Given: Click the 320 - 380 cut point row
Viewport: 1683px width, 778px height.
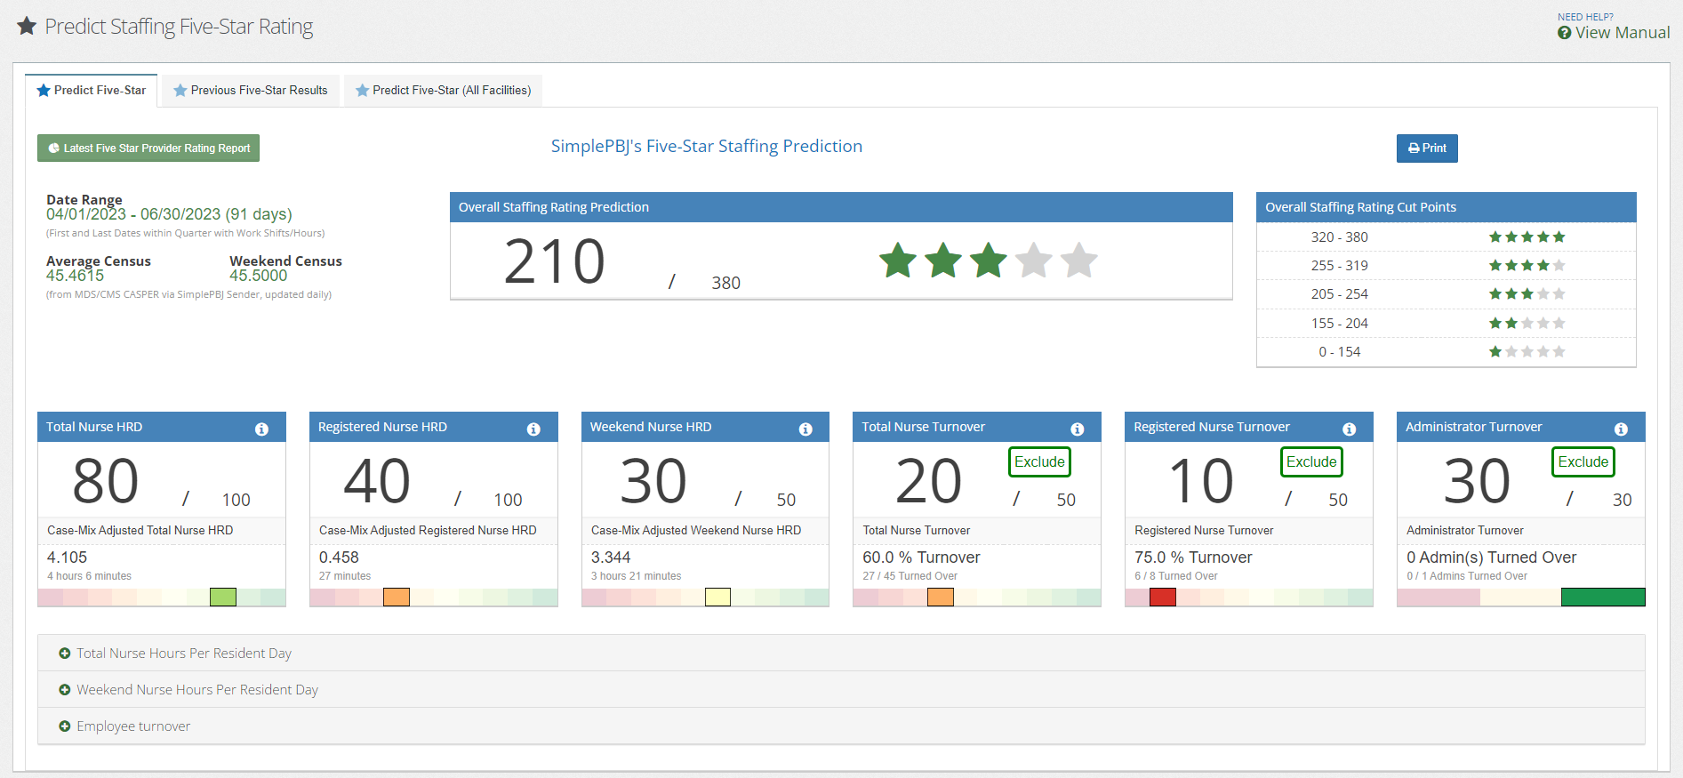Looking at the screenshot, I should (1447, 237).
